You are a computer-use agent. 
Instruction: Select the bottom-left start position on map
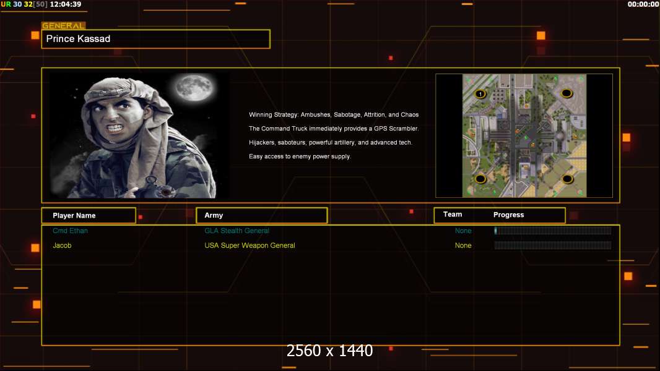click(x=480, y=179)
